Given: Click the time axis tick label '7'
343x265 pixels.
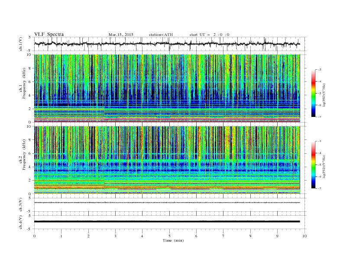Looking at the screenshot, I should [223, 236].
